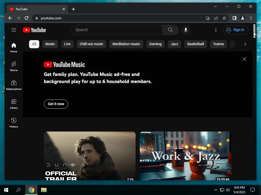Click the page vertical scrollbar thumb

click(254, 31)
